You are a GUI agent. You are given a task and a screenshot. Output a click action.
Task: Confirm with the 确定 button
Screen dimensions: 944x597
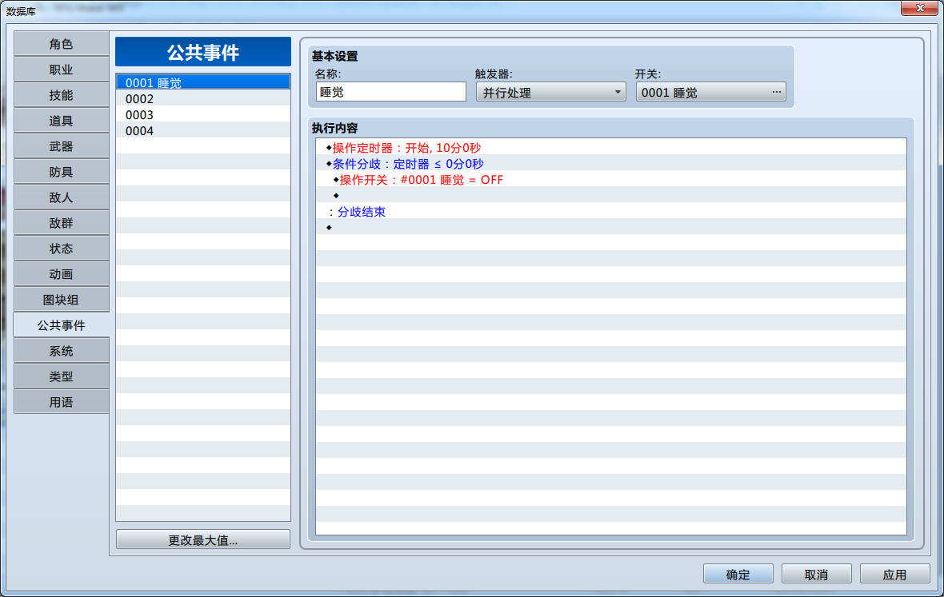738,574
